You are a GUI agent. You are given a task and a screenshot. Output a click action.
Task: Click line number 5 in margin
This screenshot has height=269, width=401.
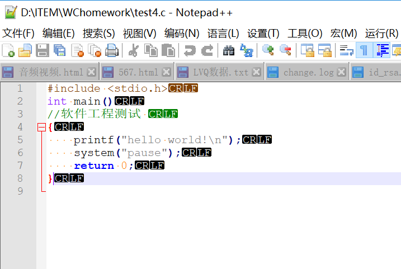20,140
